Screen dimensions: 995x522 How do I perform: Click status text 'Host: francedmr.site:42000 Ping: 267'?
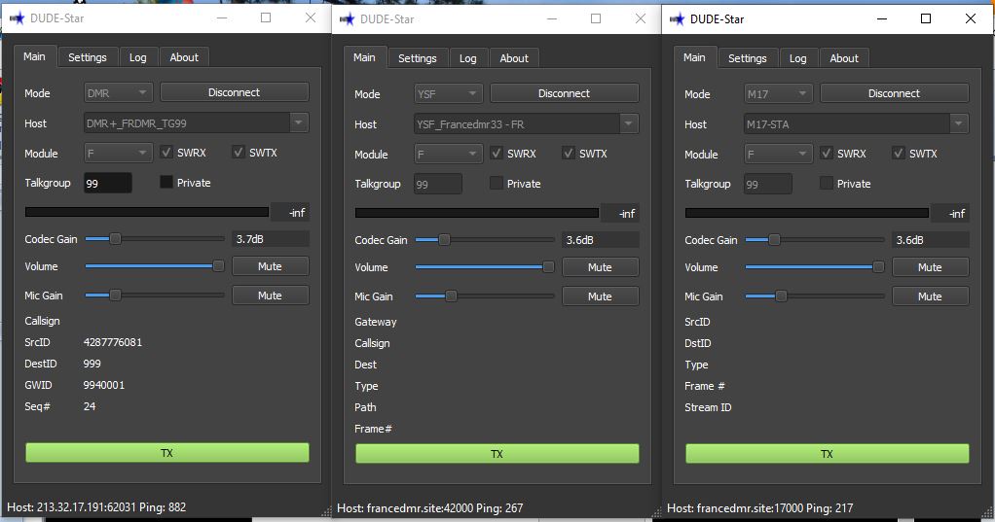coord(429,508)
